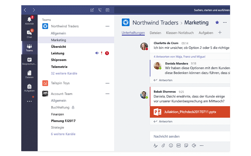Image resolution: width=251 pixels, height=156 pixels.
Task: Click the phone call icon in title bar
Action: pos(100,10)
